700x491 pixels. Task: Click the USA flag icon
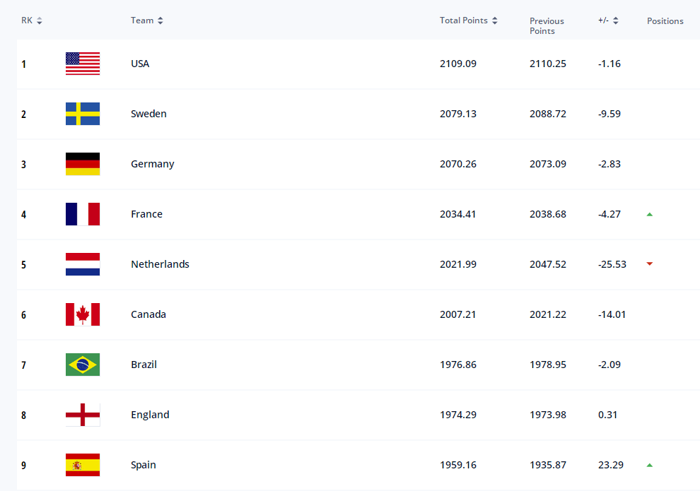tap(83, 64)
